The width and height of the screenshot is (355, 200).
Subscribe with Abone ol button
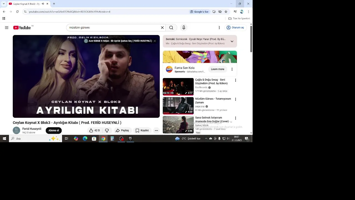[54, 131]
